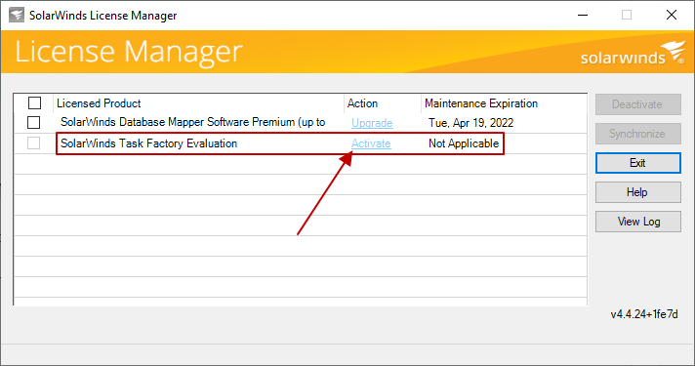Click the Not Applicable expiration cell
The width and height of the screenshot is (695, 366).
(464, 143)
